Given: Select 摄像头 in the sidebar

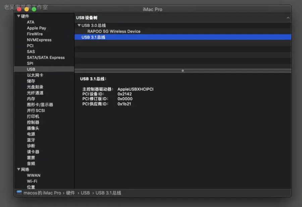Looking at the screenshot, I should [33, 128].
